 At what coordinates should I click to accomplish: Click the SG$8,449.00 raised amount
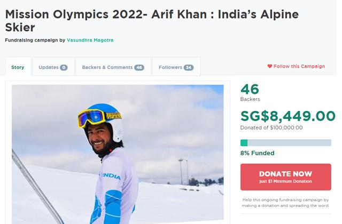[x=287, y=116]
